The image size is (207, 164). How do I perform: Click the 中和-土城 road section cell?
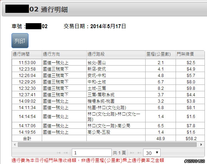(116, 82)
